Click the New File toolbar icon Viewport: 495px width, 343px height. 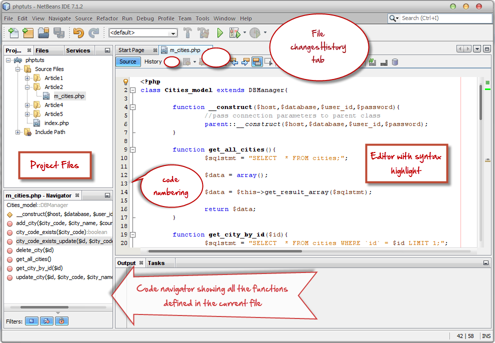point(13,33)
